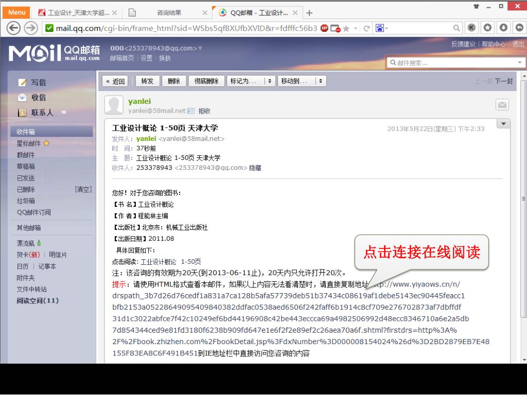Switch to the 咨询结果 tab

coord(168,13)
